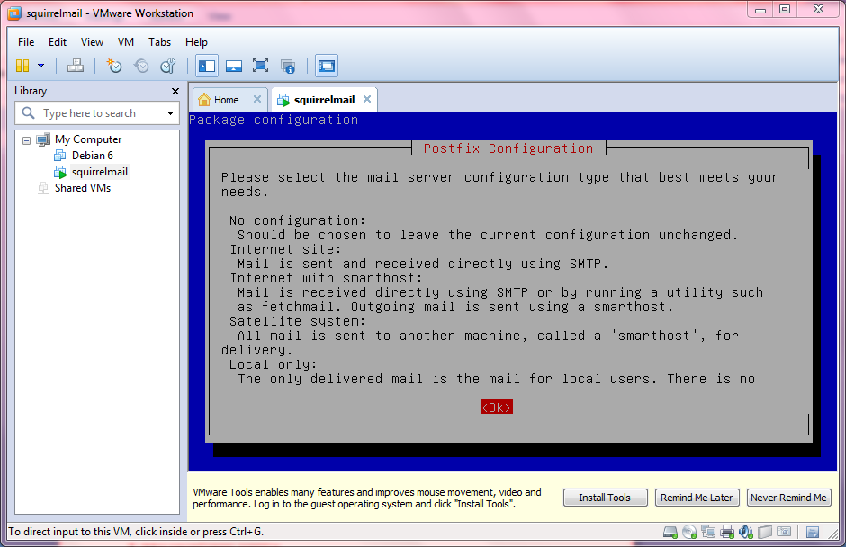Open the Edit menu
The image size is (846, 547).
pos(58,42)
